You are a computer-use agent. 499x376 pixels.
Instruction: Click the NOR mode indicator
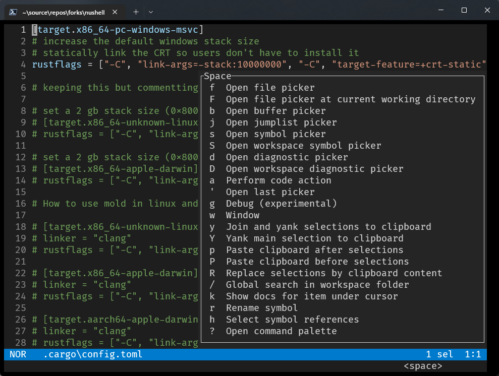(18, 354)
